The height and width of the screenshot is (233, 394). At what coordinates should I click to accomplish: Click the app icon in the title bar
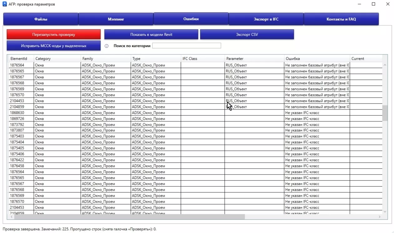pos(5,4)
